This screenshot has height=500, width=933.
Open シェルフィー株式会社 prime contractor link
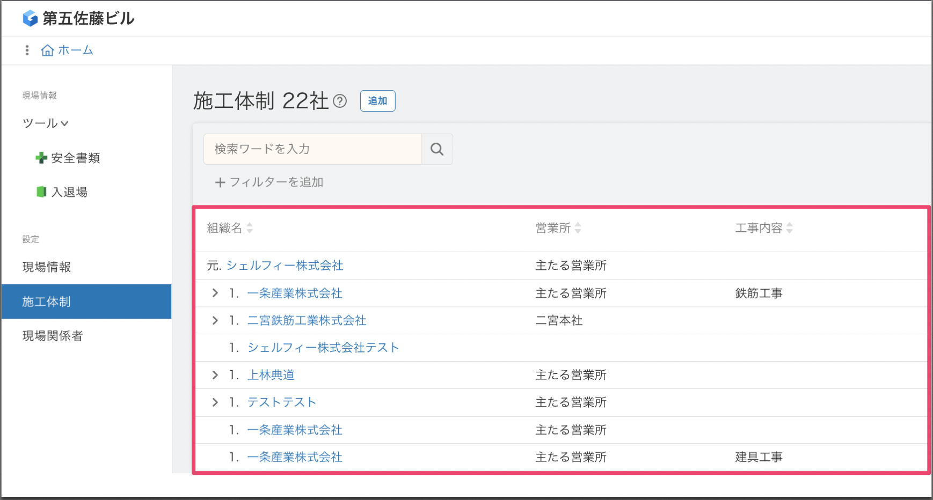(285, 266)
